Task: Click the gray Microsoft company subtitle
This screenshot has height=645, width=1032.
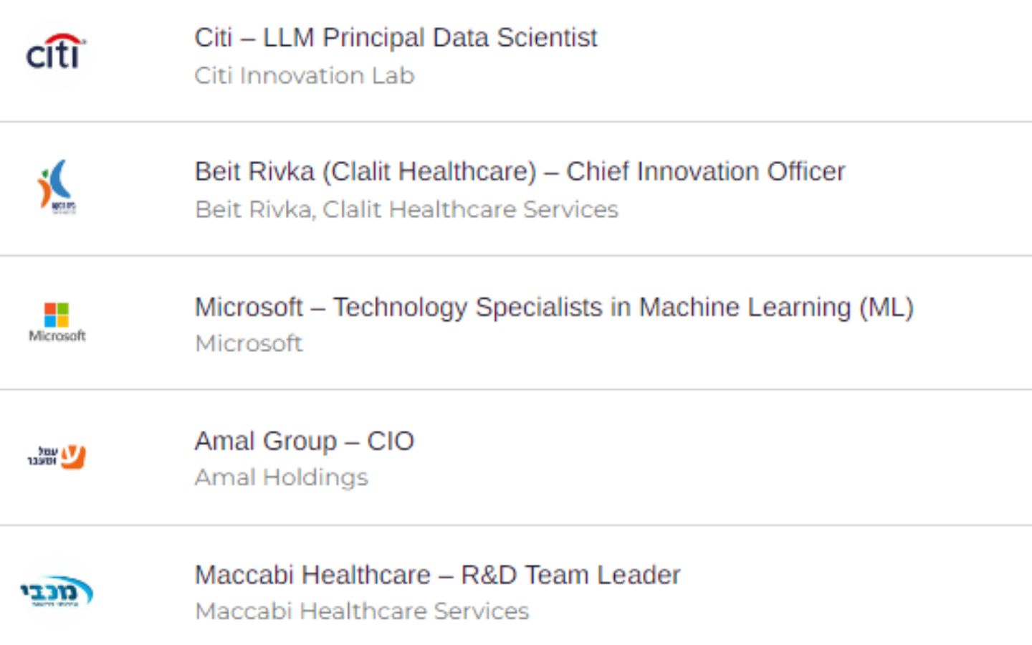Action: click(x=249, y=343)
